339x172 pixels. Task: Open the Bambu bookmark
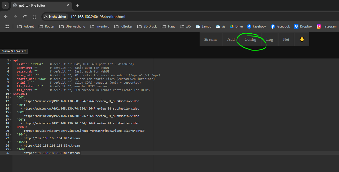click(204, 26)
